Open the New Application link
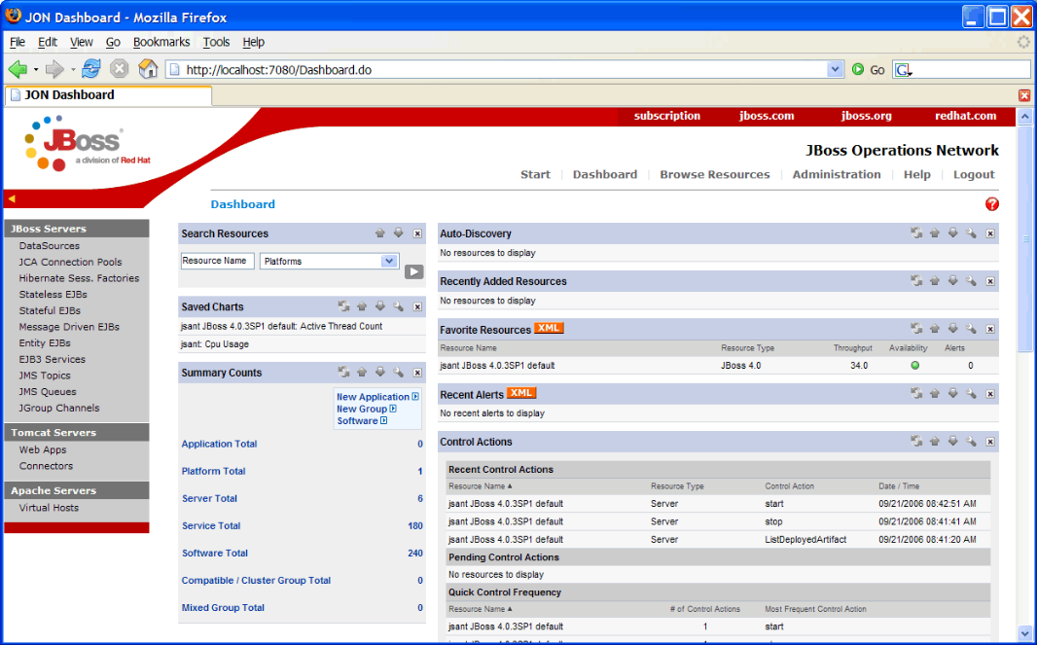 tap(373, 397)
